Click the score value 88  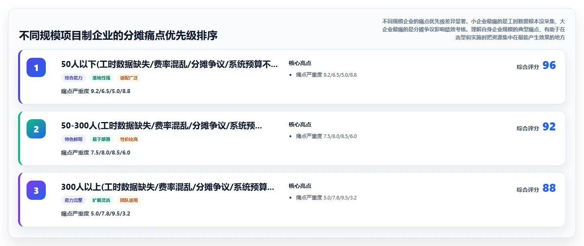[549, 188]
